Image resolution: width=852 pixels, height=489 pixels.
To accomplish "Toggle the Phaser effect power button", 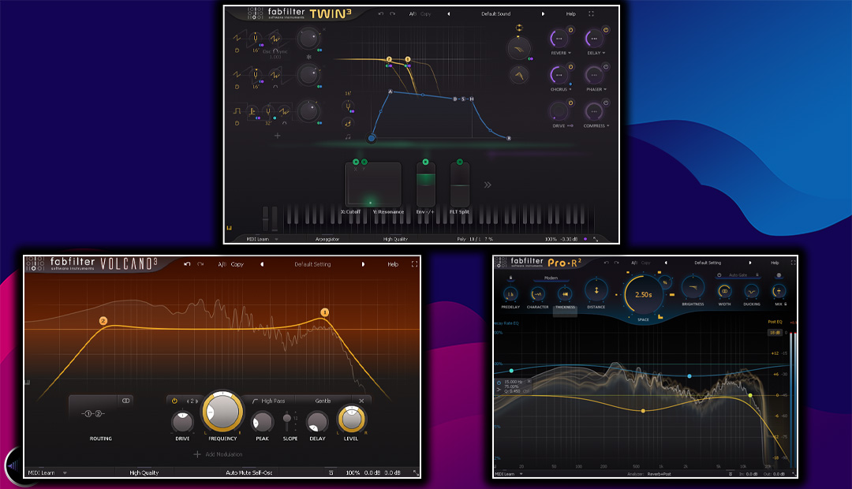I will click(606, 66).
